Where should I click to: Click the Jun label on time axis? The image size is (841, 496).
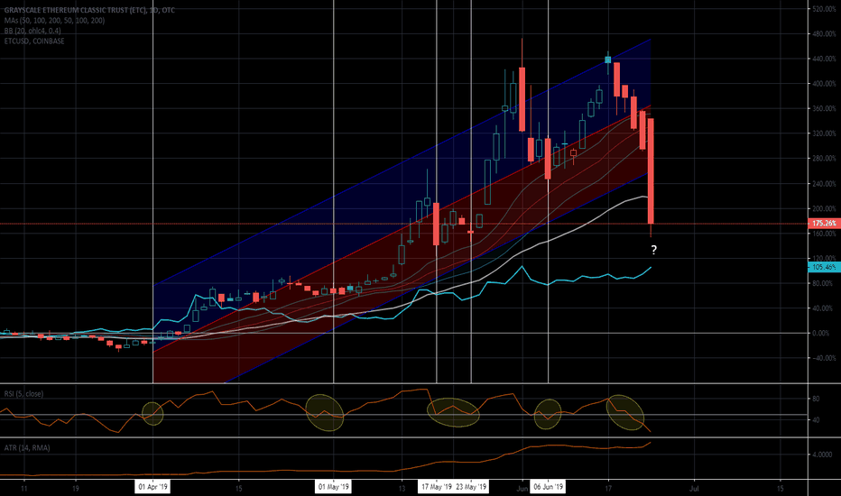tap(522, 489)
